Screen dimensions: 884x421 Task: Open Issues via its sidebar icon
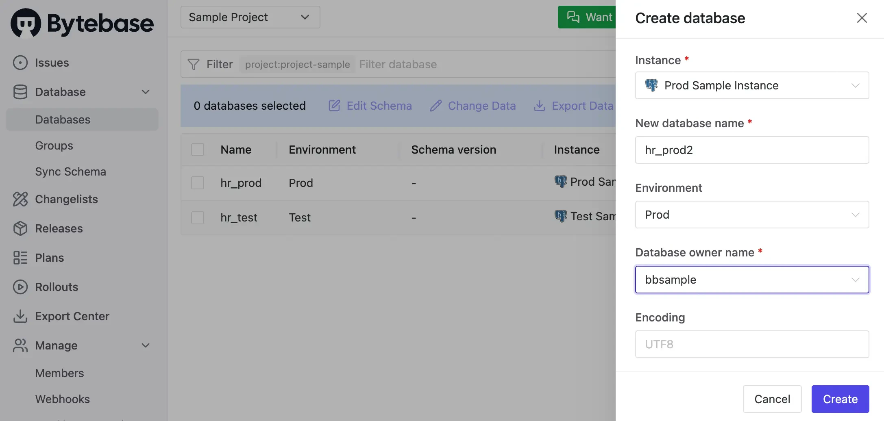pyautogui.click(x=20, y=63)
